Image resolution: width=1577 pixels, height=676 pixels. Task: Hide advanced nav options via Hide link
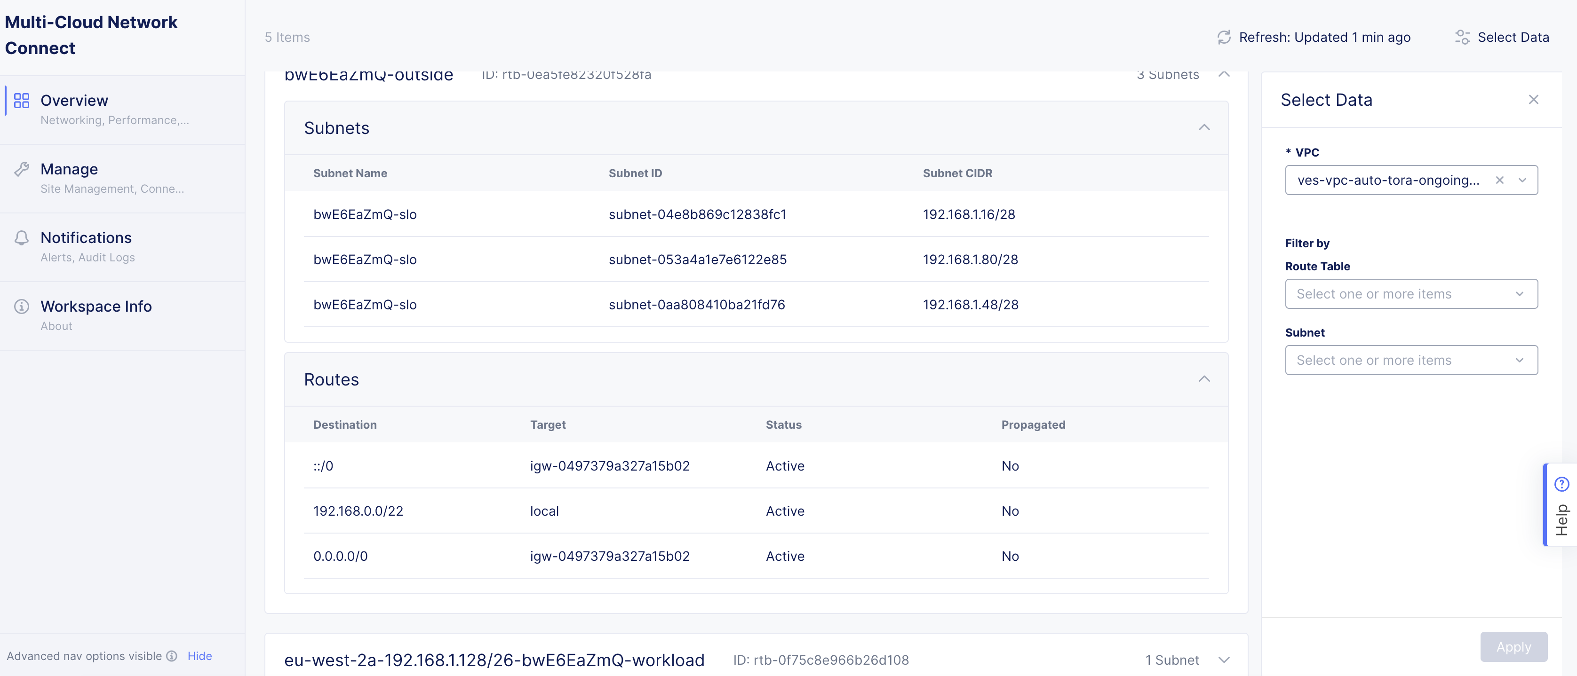199,656
